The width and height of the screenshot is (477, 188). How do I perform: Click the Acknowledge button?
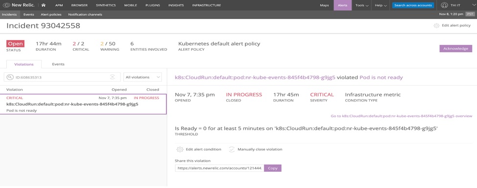coord(456,48)
